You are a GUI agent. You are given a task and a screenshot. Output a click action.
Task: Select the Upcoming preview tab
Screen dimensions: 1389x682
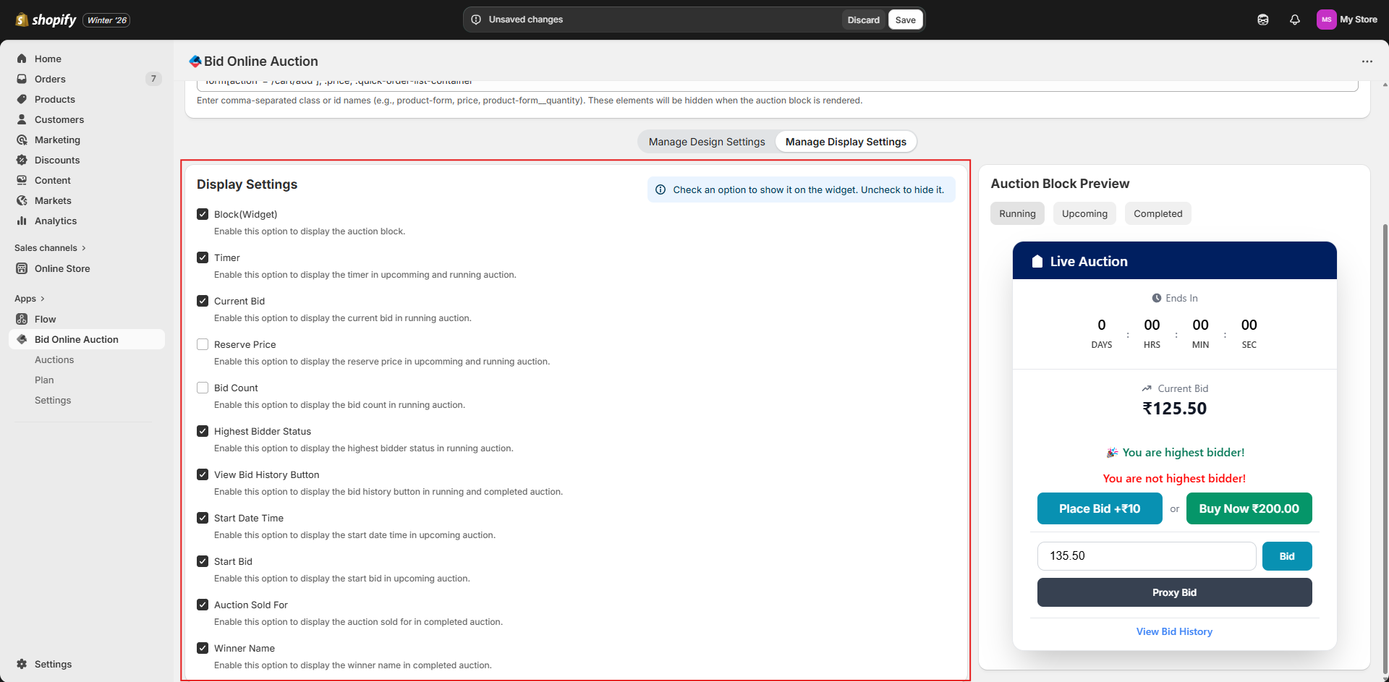pyautogui.click(x=1084, y=213)
